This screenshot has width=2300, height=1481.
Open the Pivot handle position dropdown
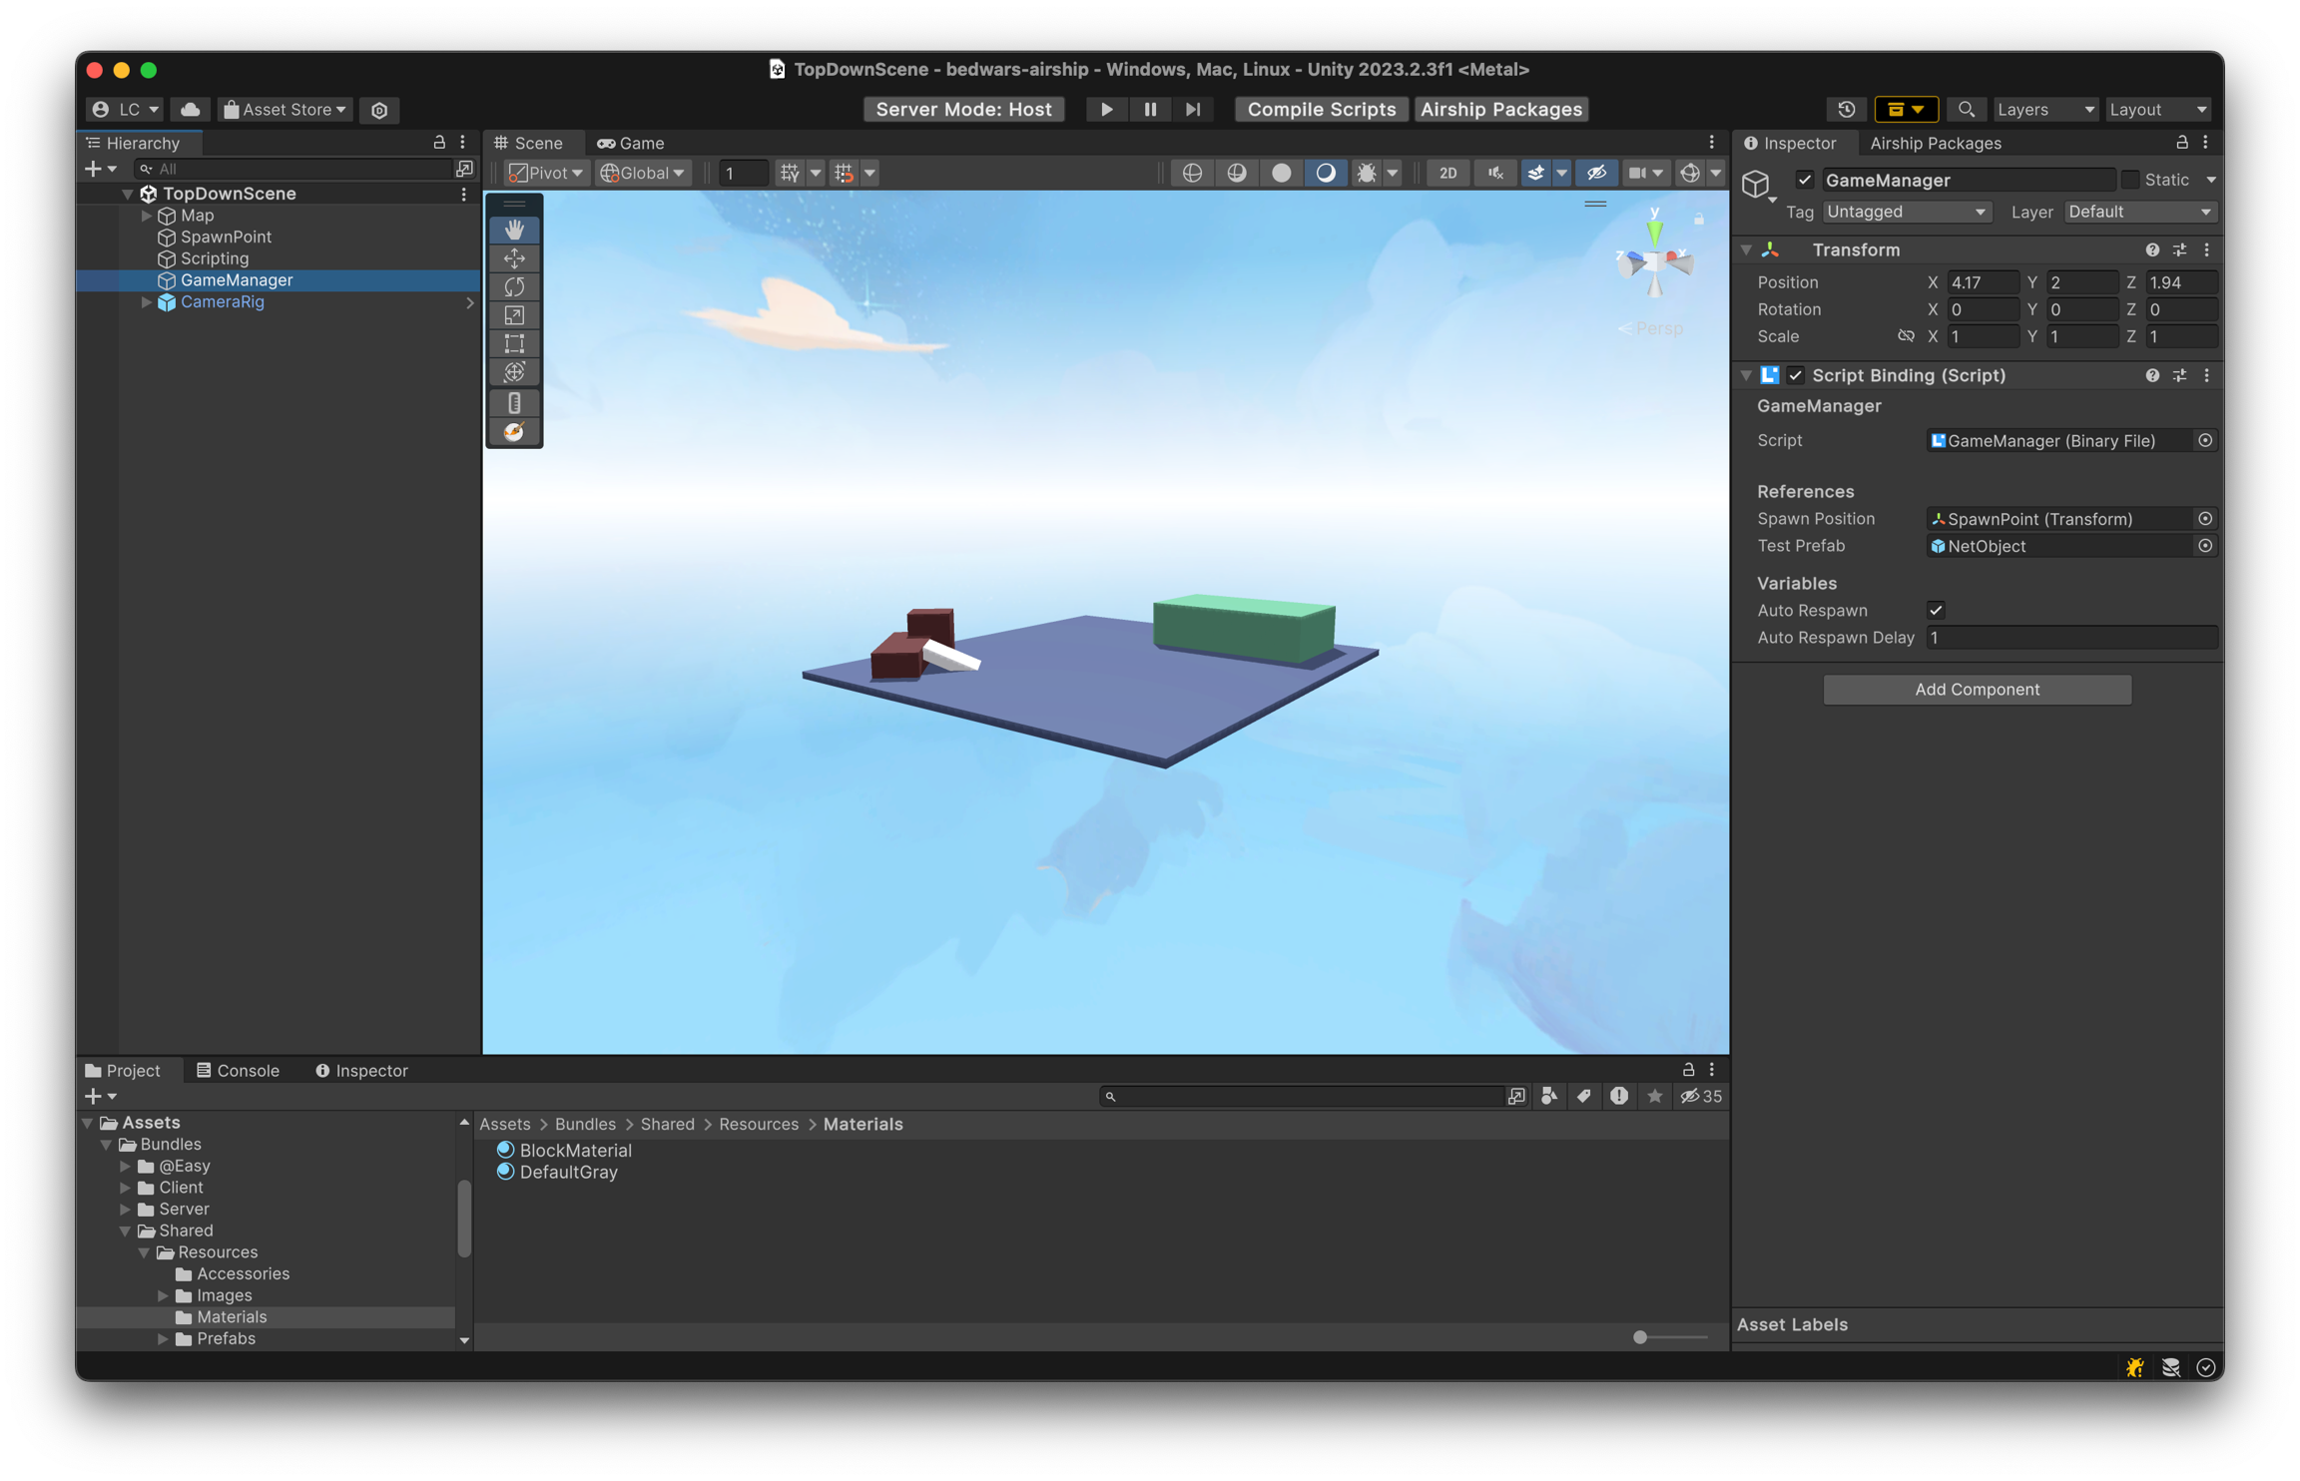(545, 173)
